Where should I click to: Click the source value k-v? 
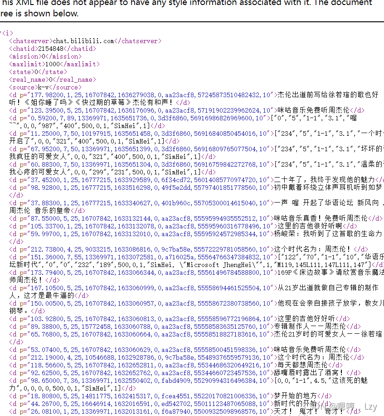44,87
